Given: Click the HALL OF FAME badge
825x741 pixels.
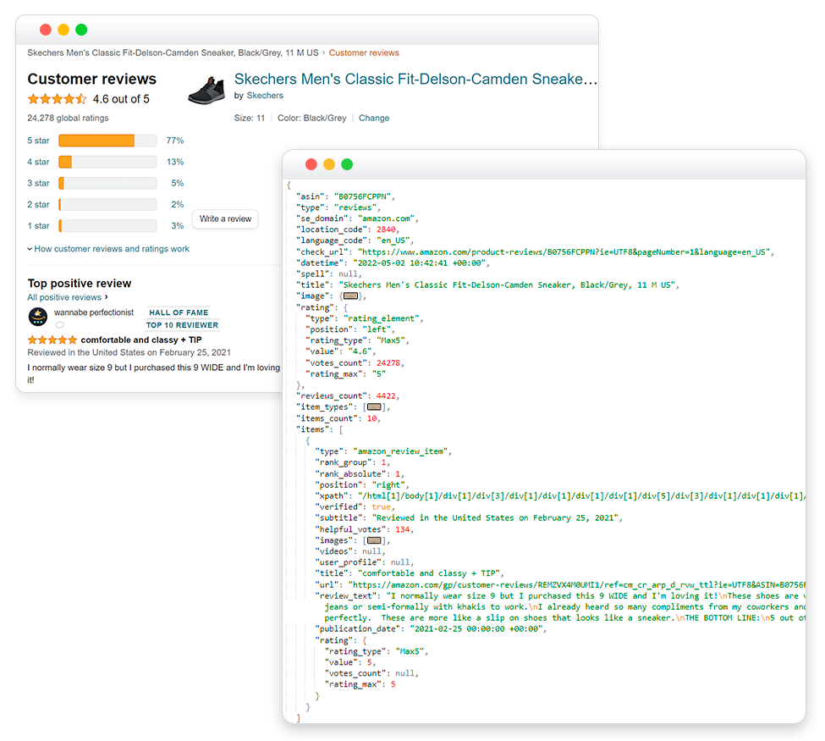Looking at the screenshot, I should tap(179, 312).
